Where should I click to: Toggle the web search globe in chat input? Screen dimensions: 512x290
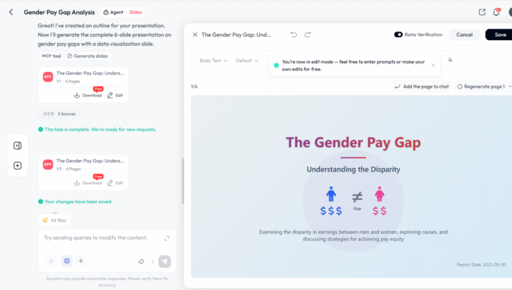66,261
